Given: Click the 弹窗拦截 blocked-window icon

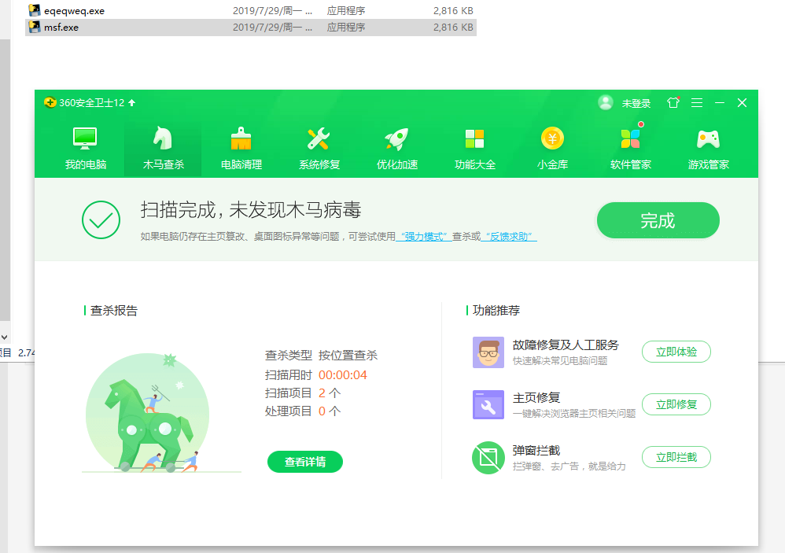Looking at the screenshot, I should tap(488, 457).
